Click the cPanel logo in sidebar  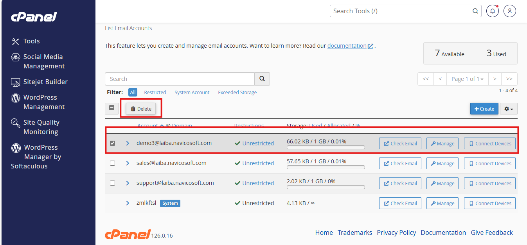[x=34, y=17]
